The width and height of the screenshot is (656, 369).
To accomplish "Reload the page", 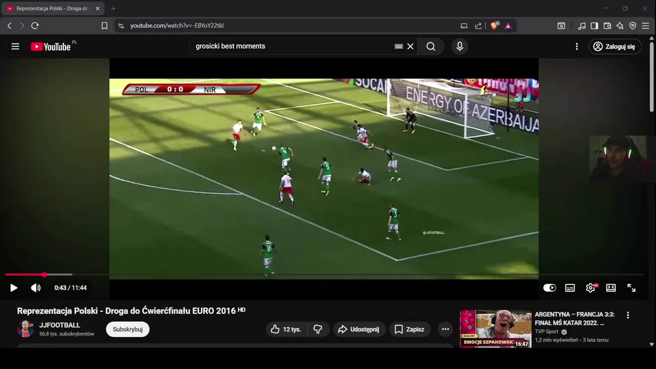I will (35, 26).
